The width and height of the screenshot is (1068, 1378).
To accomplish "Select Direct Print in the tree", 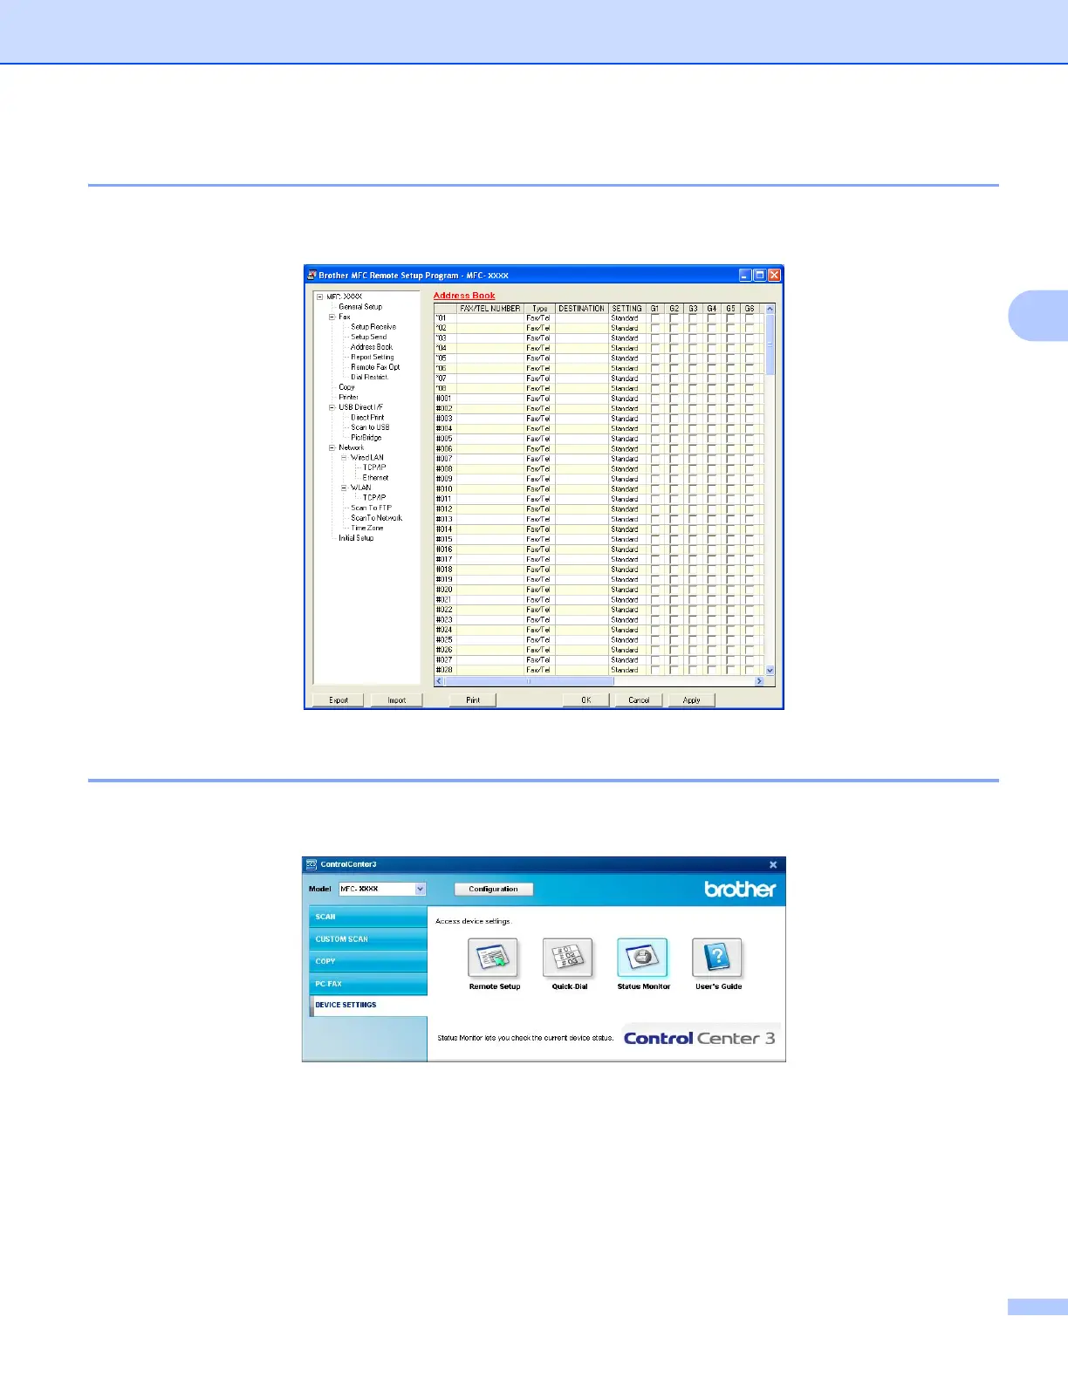I will pyautogui.click(x=367, y=418).
